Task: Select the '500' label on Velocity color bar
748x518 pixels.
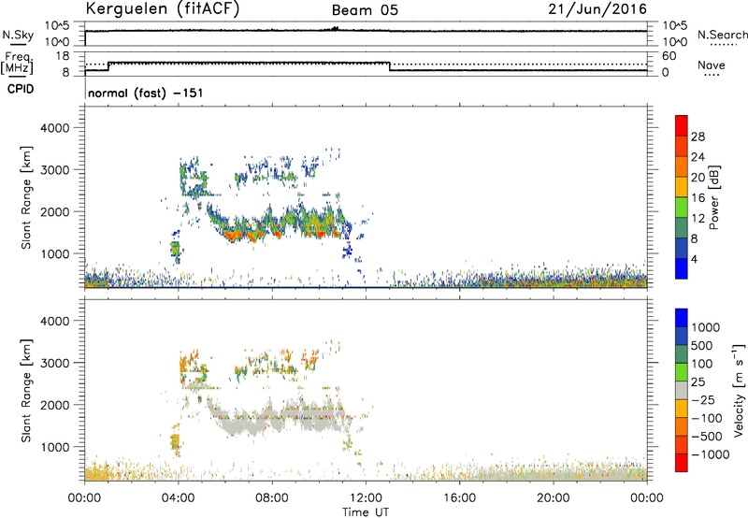Action: pos(701,346)
